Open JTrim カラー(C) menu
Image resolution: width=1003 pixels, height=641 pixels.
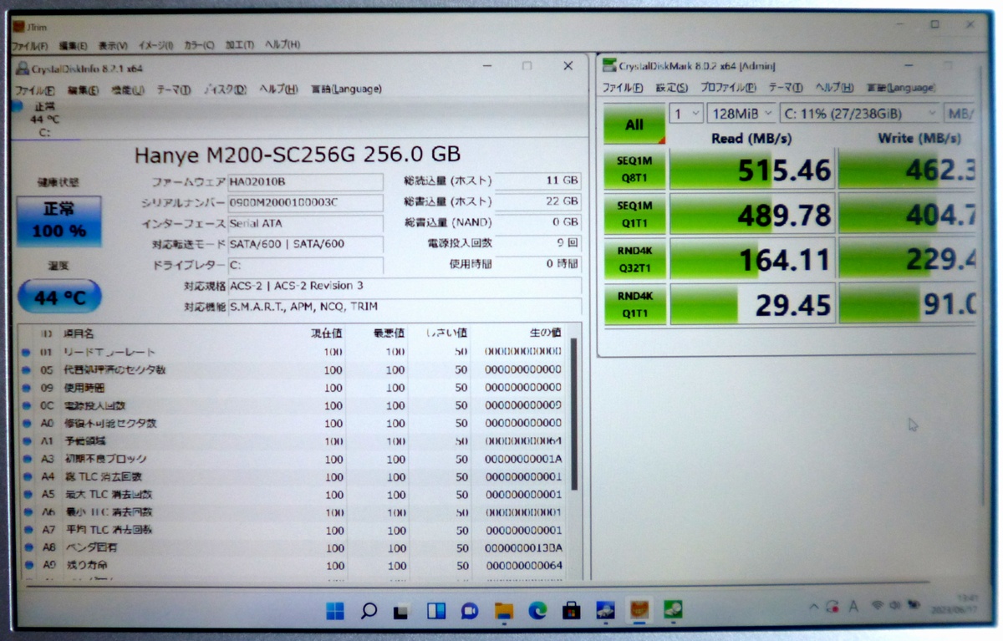(x=199, y=45)
